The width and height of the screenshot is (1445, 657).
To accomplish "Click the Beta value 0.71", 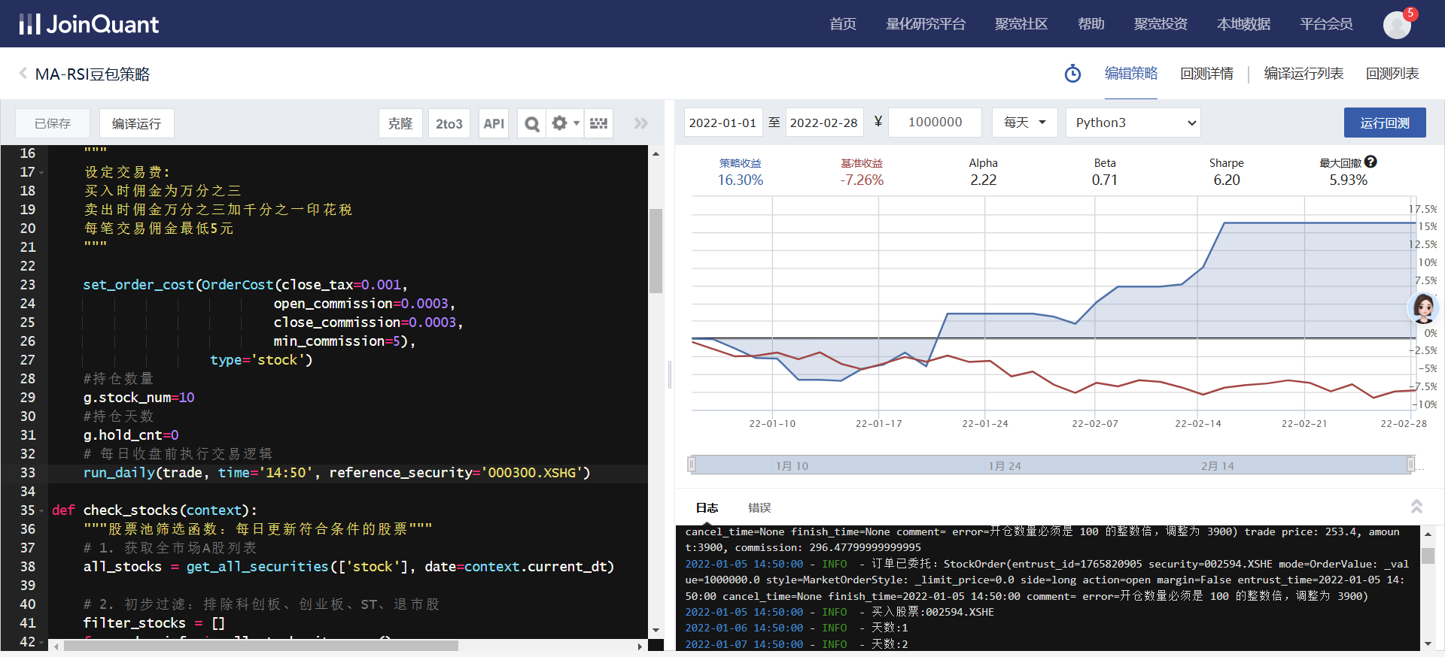I will coord(1105,180).
